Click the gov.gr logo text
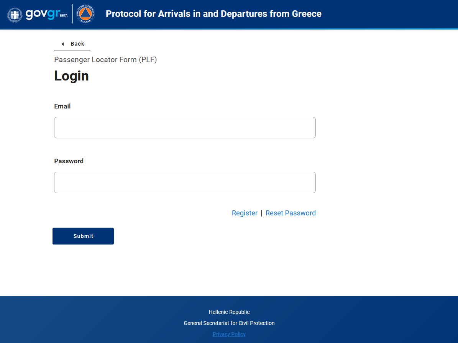Screen dimensions: 458x343 [x=42, y=14]
